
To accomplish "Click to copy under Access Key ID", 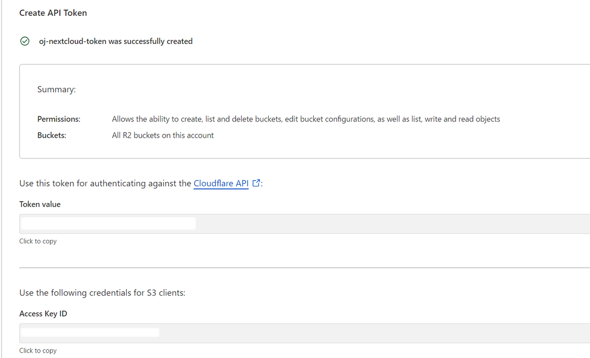I will click(38, 351).
